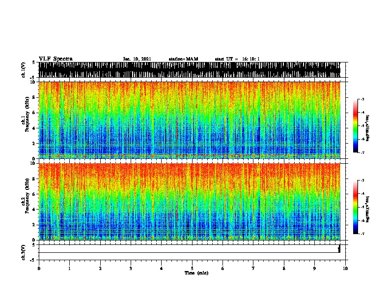
Task: Click the ch.1 spectrogram color bar
Action: 356,126
